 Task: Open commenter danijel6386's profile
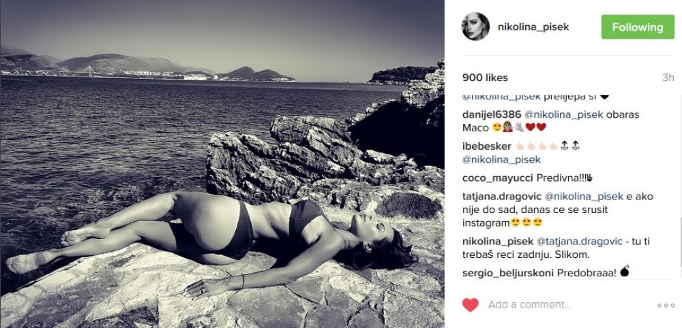pyautogui.click(x=490, y=115)
